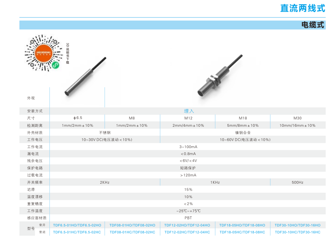
Task: Open model link TDF18-05HC/TDF18-08HC
Action: [x=242, y=232]
